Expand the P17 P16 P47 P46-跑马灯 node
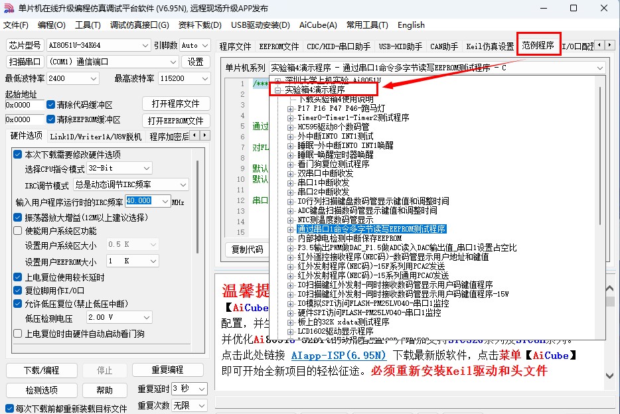The height and width of the screenshot is (414, 620). point(291,109)
